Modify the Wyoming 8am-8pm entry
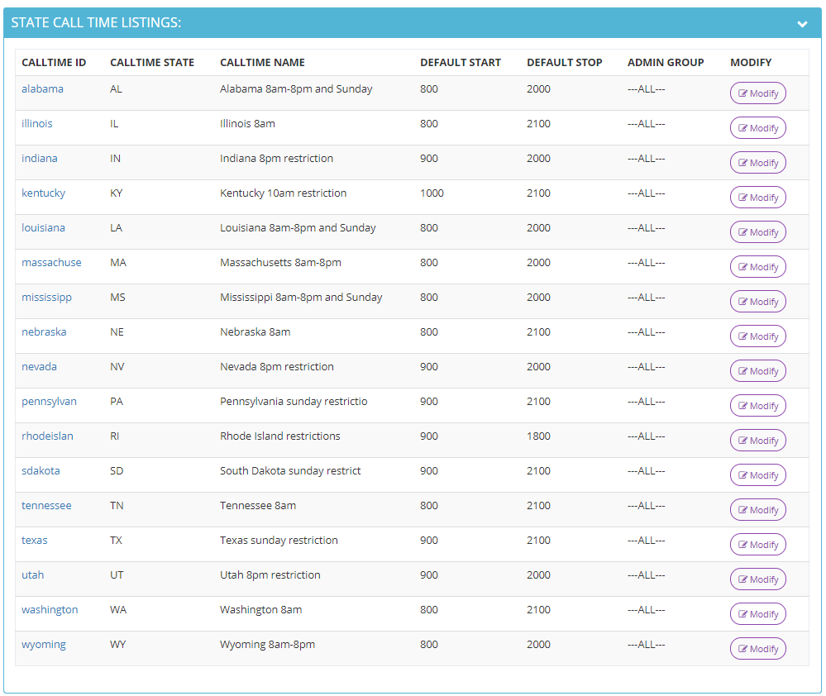Screen dimensions: 826x696 757,649
